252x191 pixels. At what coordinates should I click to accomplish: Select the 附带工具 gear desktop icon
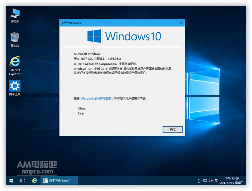pyautogui.click(x=15, y=88)
